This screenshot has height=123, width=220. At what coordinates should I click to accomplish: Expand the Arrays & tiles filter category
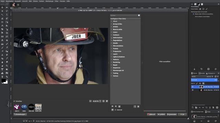point(111,24)
